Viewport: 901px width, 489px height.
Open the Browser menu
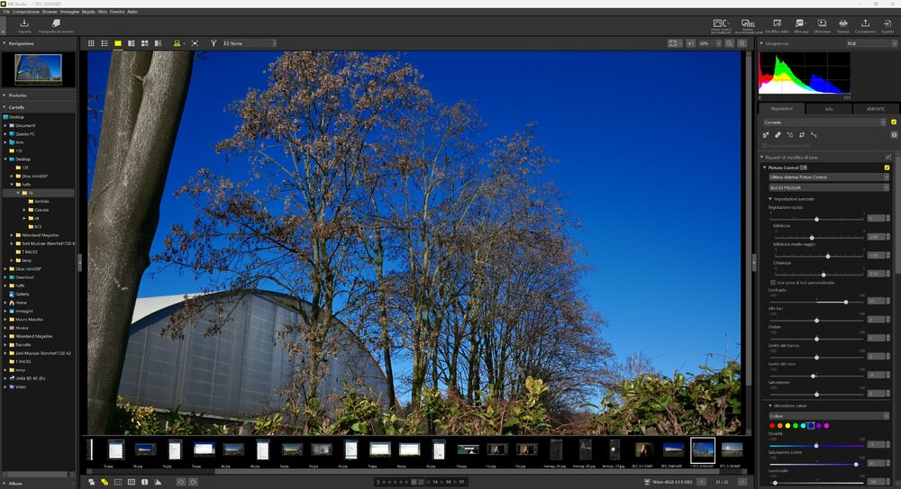tap(50, 12)
